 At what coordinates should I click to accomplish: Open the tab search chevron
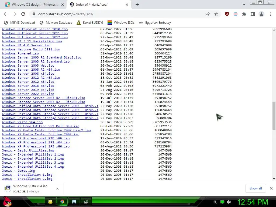[x=244, y=5]
